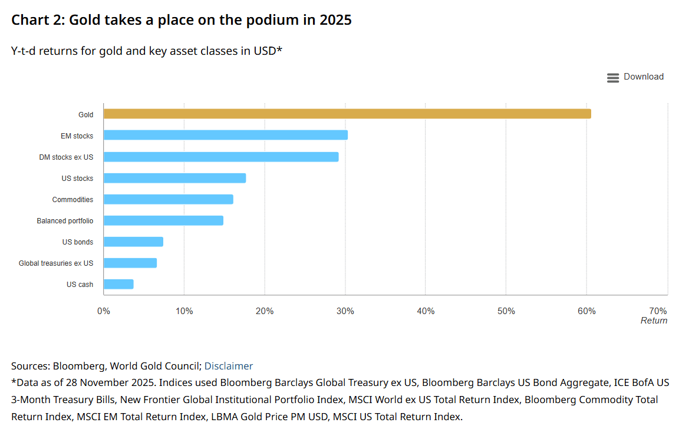
Task: Open the hamburger Download menu icon
Action: coord(613,77)
